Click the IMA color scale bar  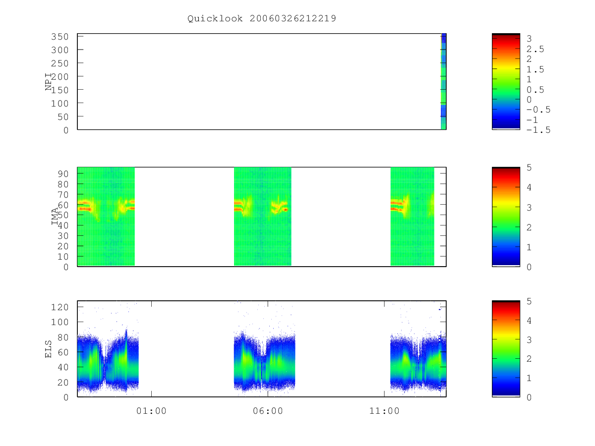(506, 217)
